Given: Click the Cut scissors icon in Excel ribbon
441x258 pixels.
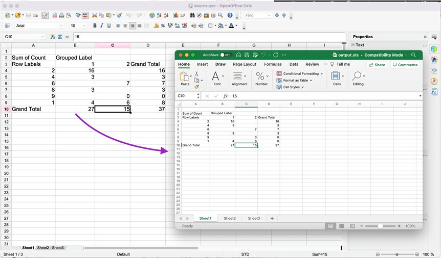Looking at the screenshot, I should [x=197, y=74].
